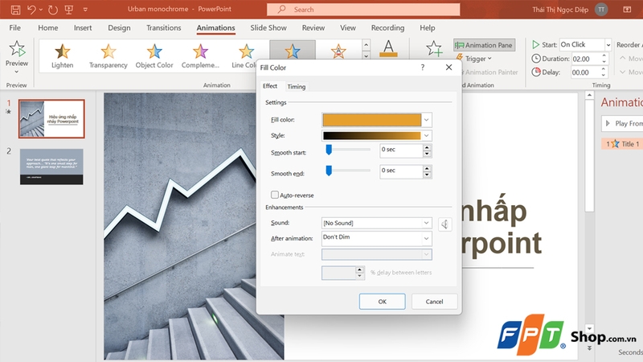Select slide 1 thumbnail
Screen dimensions: 643x362
coord(51,118)
